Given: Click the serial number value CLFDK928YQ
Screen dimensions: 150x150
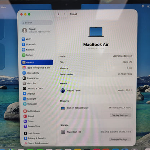Looking at the screenshot, I should pyautogui.click(x=125, y=74).
